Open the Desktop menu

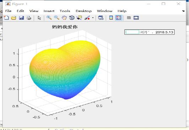click(x=83, y=11)
